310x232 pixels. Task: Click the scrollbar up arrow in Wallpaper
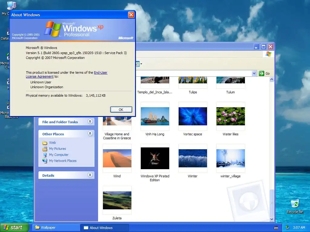pyautogui.click(x=272, y=79)
